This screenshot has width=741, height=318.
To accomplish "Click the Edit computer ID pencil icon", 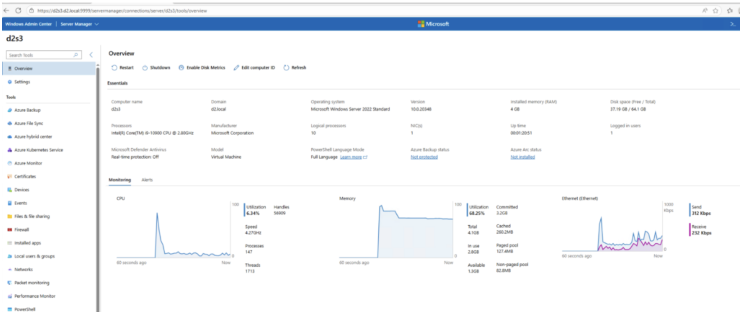I will click(236, 68).
